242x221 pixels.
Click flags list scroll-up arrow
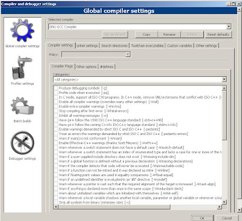(224, 88)
